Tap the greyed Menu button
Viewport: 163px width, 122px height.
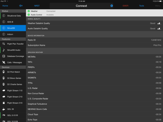[x=158, y=6]
